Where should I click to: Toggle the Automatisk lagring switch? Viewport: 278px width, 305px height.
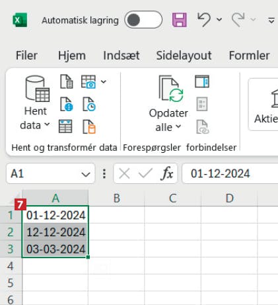[x=143, y=20]
